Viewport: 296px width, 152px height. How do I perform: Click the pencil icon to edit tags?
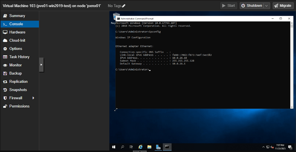[x=124, y=6]
